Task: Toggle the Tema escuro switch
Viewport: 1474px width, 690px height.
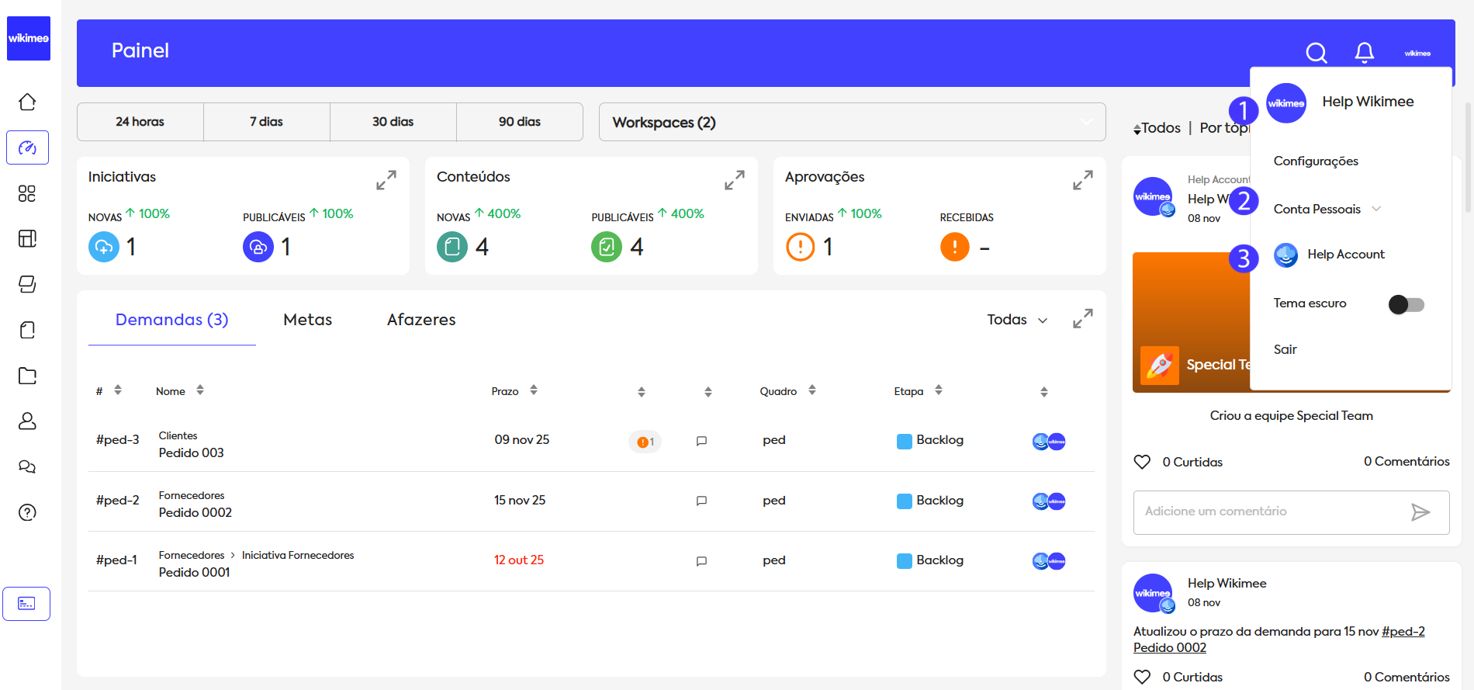Action: pyautogui.click(x=1406, y=304)
